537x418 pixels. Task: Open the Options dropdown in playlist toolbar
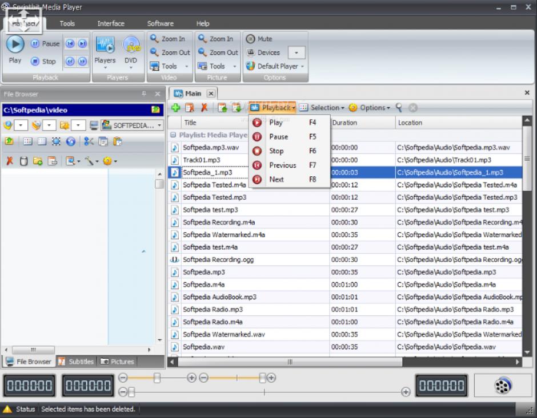(370, 108)
